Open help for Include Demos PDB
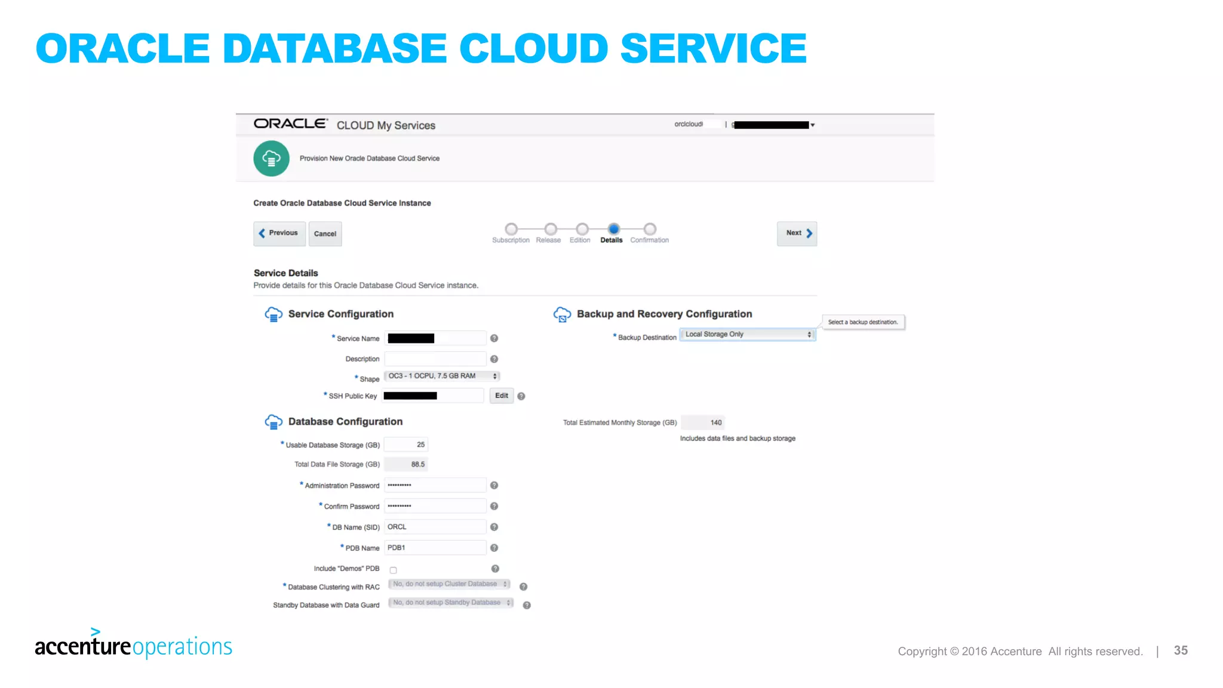Viewport: 1223px width, 688px height. [x=495, y=569]
